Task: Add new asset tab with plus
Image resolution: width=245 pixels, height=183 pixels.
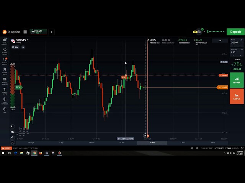Action: coord(51,32)
